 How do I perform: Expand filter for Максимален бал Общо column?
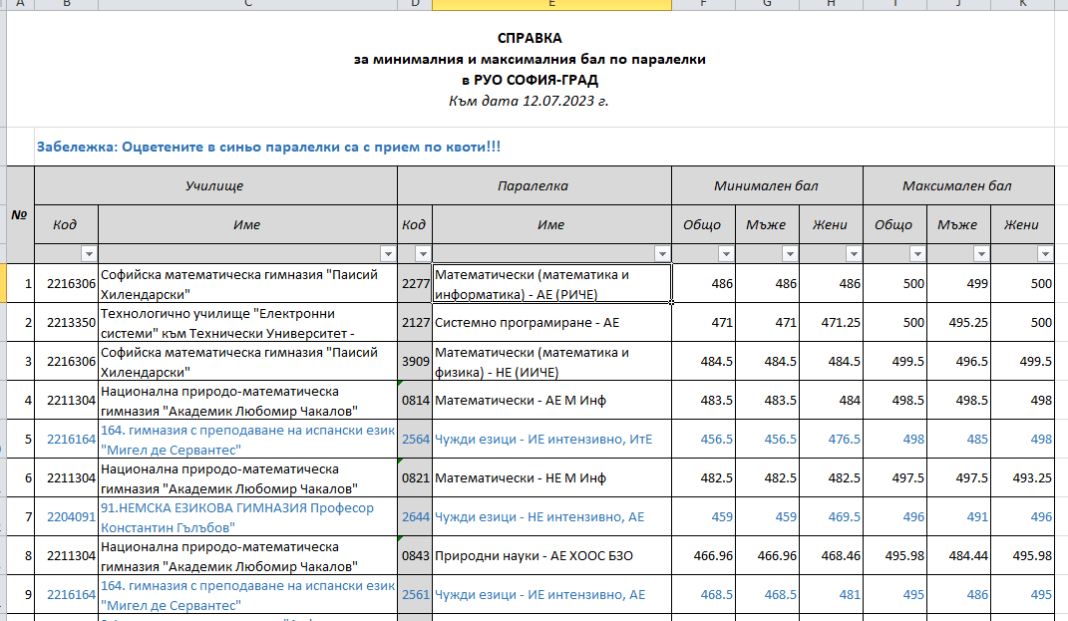(x=917, y=254)
